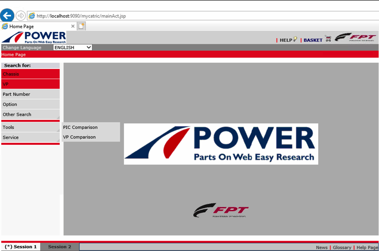Viewport: 379px width, 251px height.
Task: Click the browser address bar URL
Action: (81, 16)
